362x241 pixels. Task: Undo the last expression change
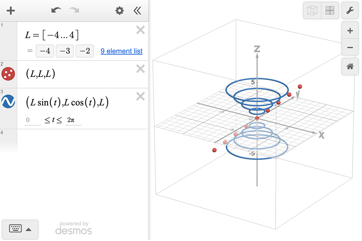click(x=56, y=11)
